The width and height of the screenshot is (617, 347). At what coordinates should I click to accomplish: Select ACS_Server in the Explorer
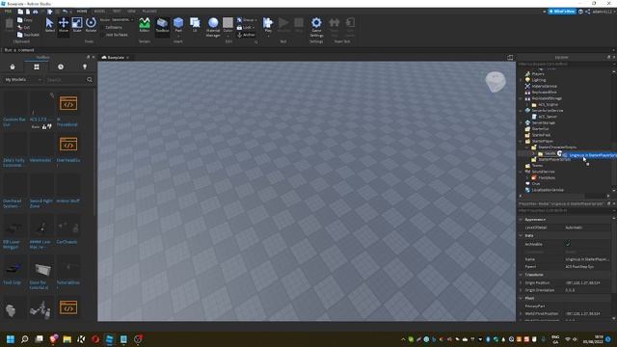click(x=548, y=117)
